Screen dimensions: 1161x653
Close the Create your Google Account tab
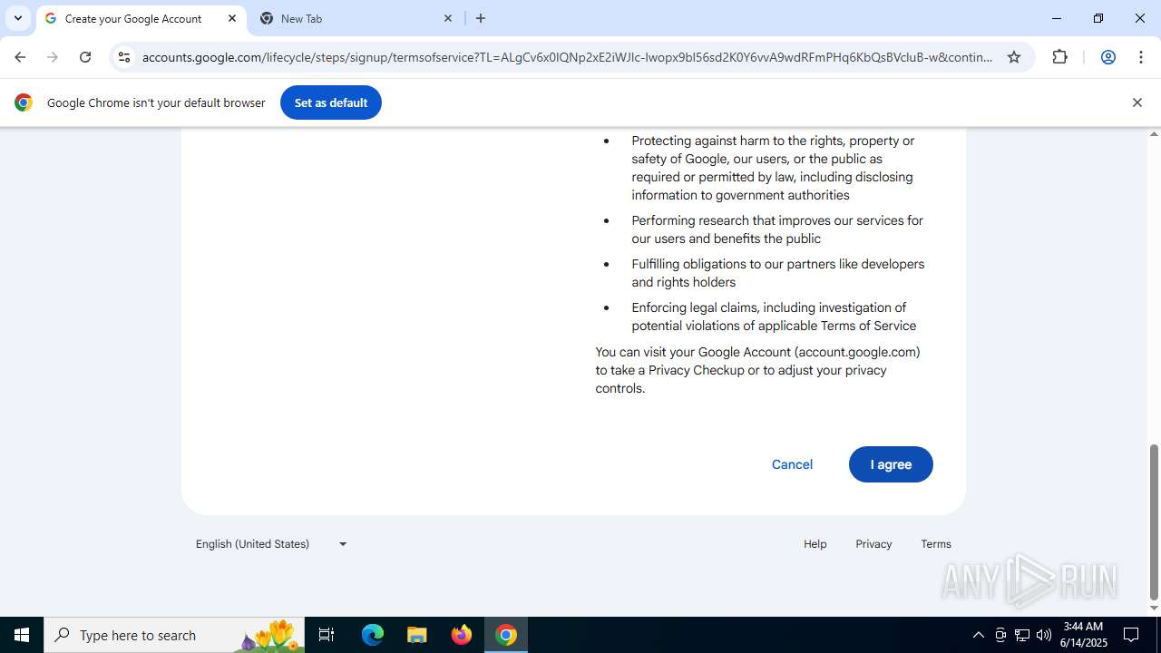point(232,18)
